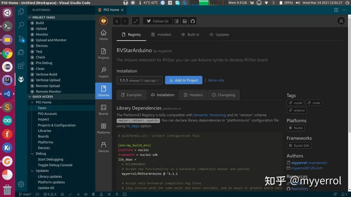Viewport: 351px width, 197px height.
Task: Open Source Control view with badge
Action: point(21,39)
